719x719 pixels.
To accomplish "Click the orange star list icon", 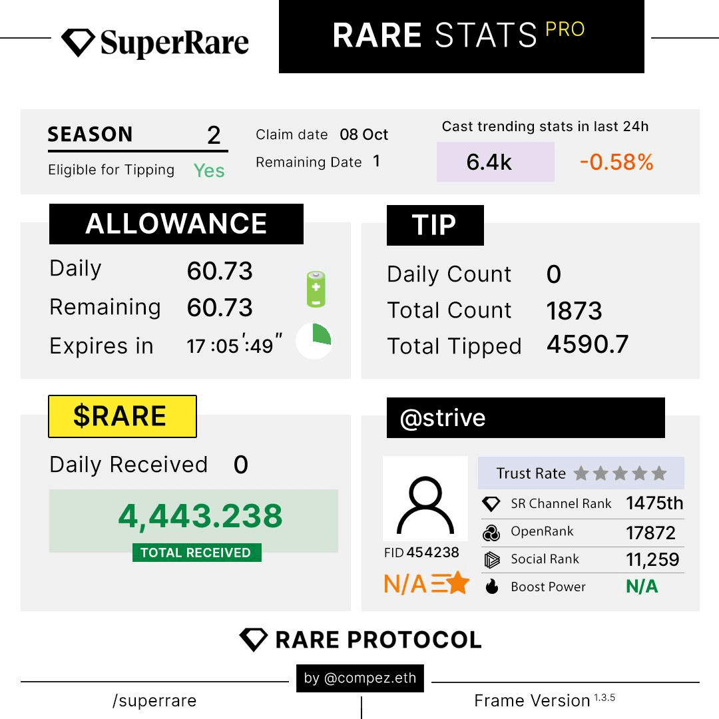I will (451, 583).
